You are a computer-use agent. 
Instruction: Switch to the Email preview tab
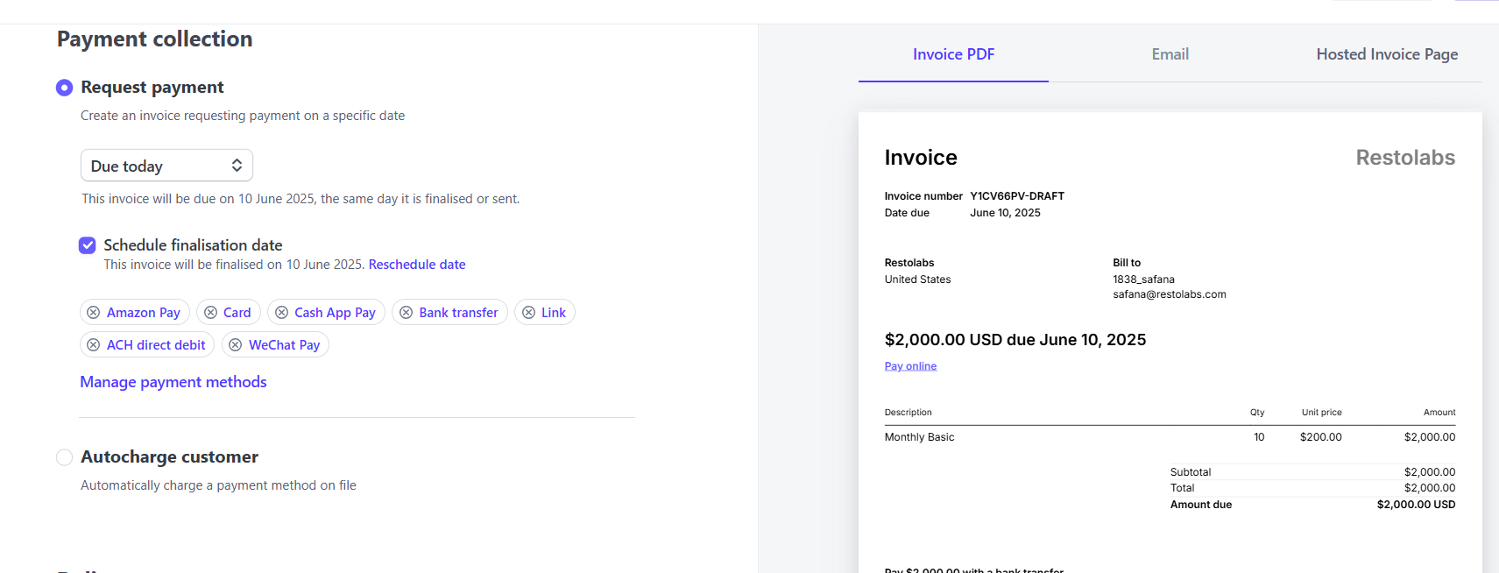pos(1170,54)
